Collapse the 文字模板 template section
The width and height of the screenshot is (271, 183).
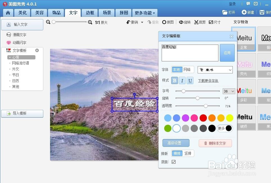coord(37,50)
